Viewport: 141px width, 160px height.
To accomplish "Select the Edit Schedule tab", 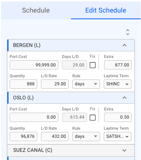I will [x=106, y=10].
